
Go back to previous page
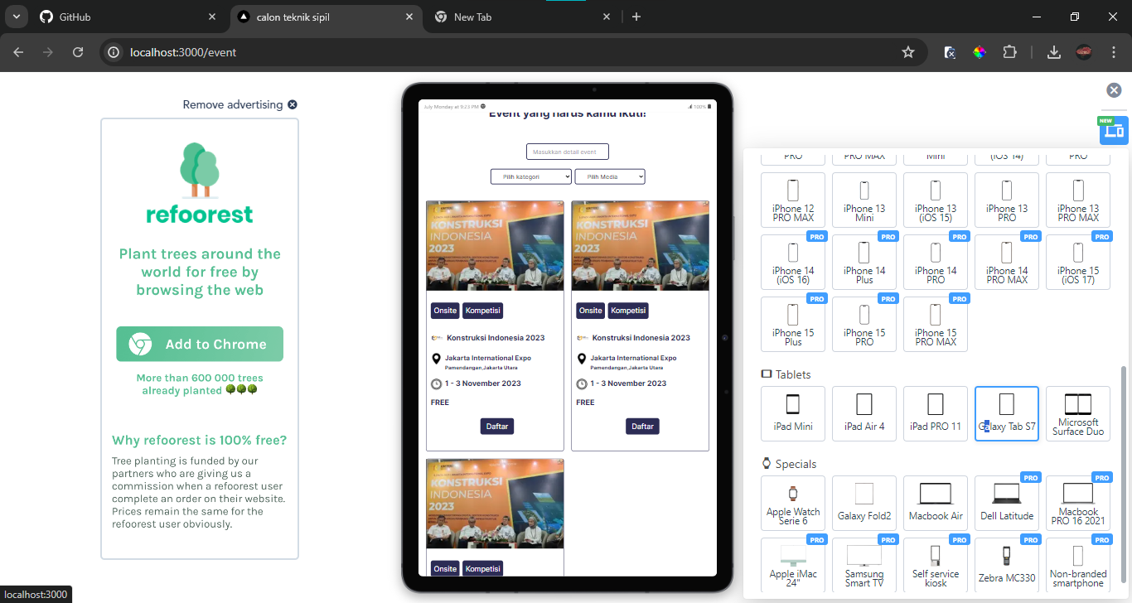tap(18, 52)
